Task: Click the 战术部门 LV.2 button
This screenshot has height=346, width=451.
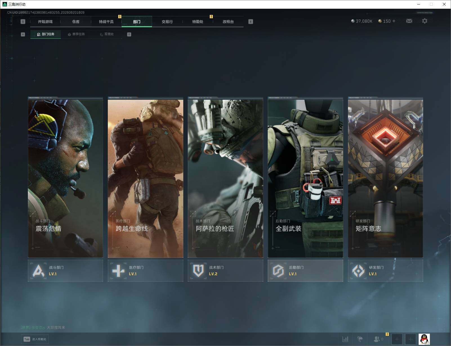Action: click(x=225, y=271)
